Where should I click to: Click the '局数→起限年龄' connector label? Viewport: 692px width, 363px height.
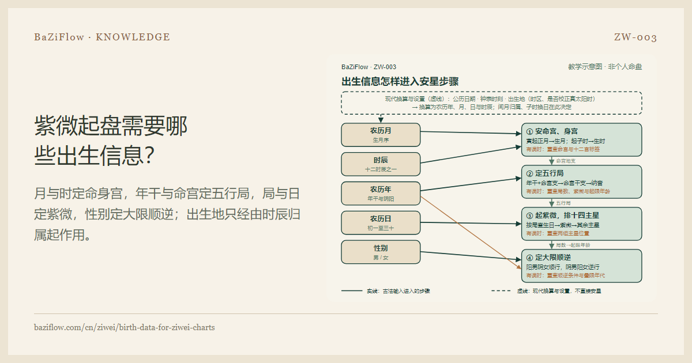[x=573, y=245]
